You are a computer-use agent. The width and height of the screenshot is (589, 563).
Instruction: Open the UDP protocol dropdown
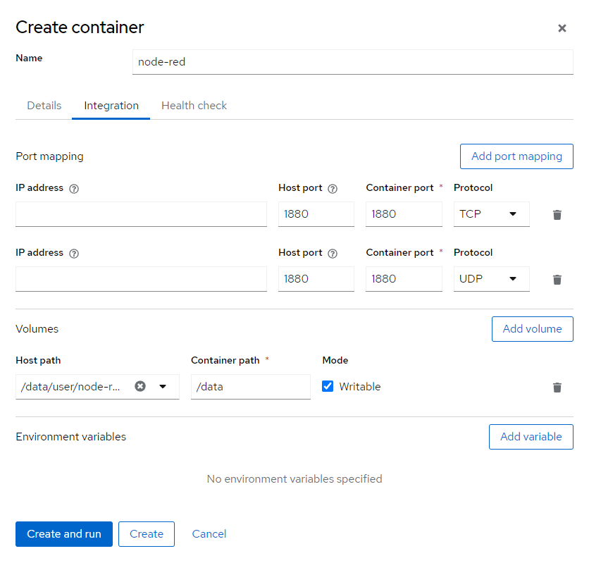(x=491, y=279)
